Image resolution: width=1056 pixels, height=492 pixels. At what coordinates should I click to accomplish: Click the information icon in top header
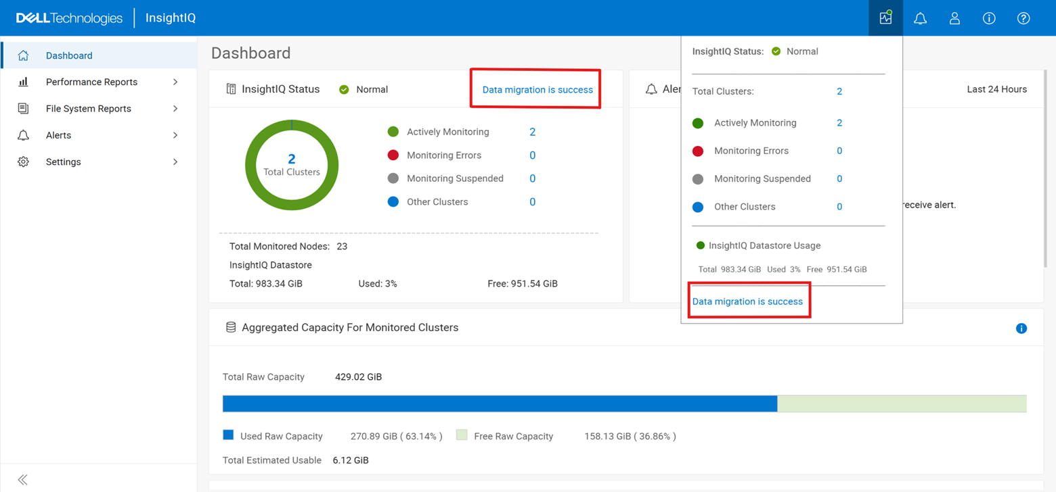coord(989,18)
